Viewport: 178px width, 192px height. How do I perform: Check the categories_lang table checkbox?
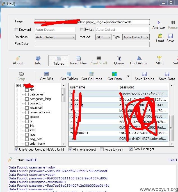tap(27, 99)
